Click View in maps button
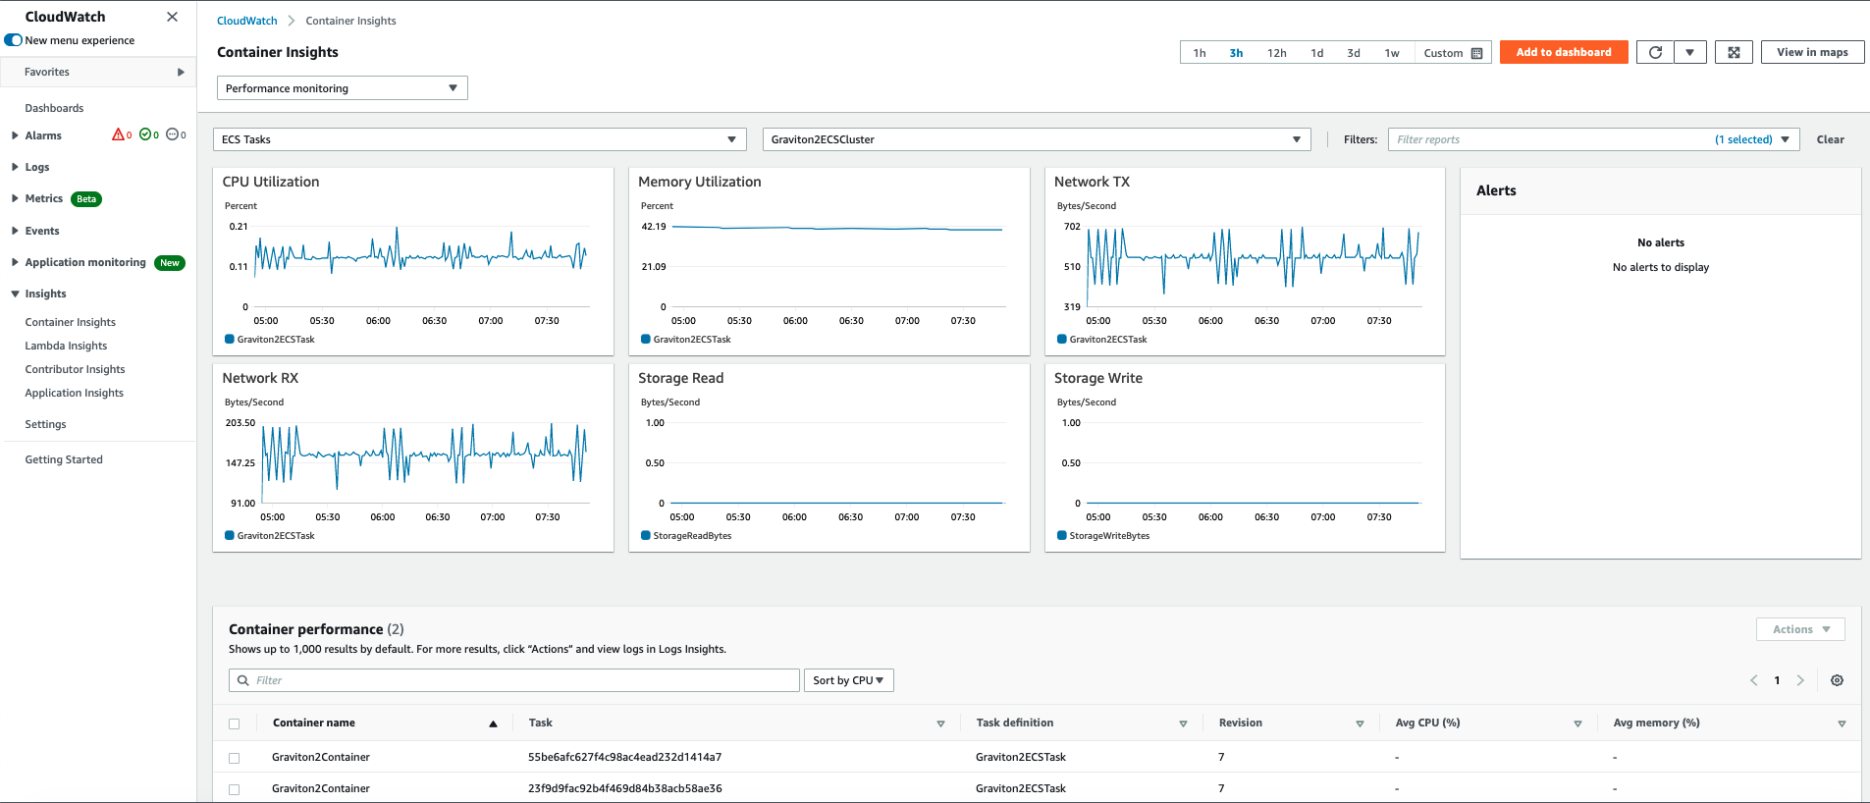 pyautogui.click(x=1812, y=52)
